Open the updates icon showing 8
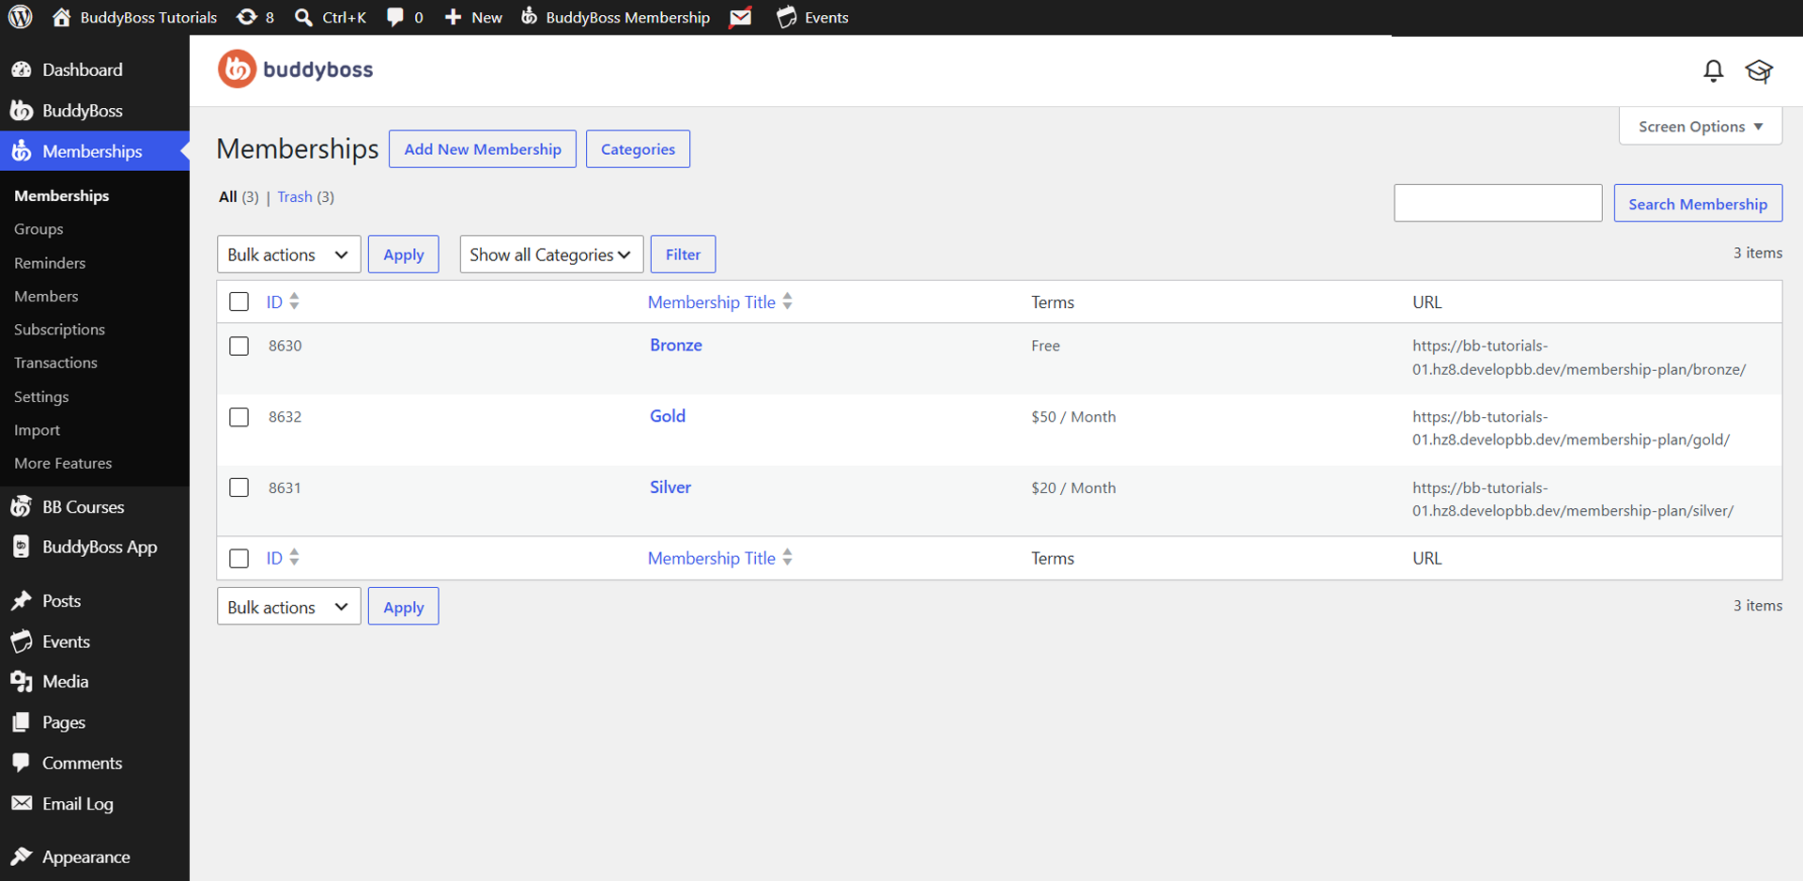 pyautogui.click(x=246, y=17)
